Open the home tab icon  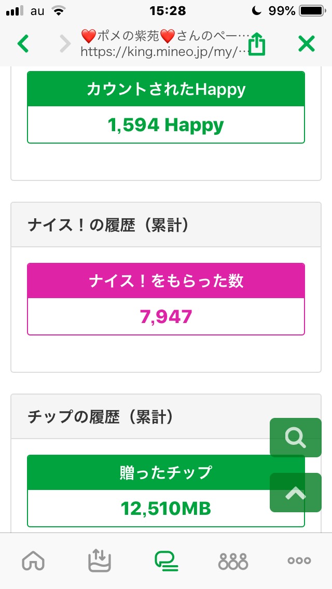coord(33,560)
